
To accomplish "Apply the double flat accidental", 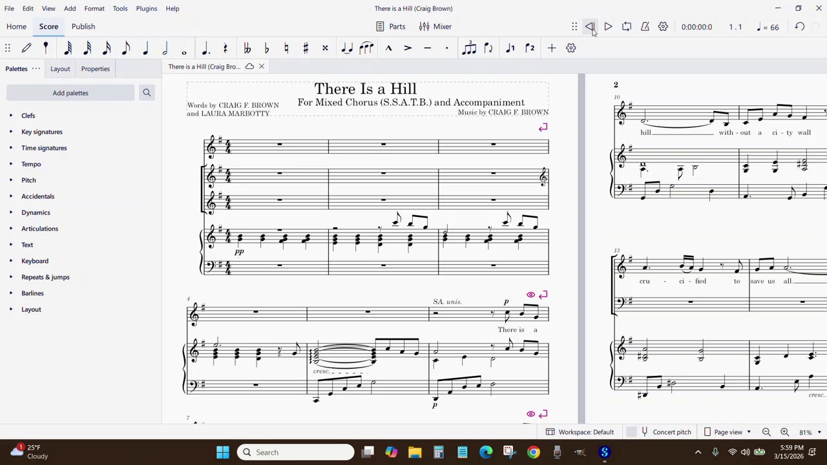I will (247, 48).
